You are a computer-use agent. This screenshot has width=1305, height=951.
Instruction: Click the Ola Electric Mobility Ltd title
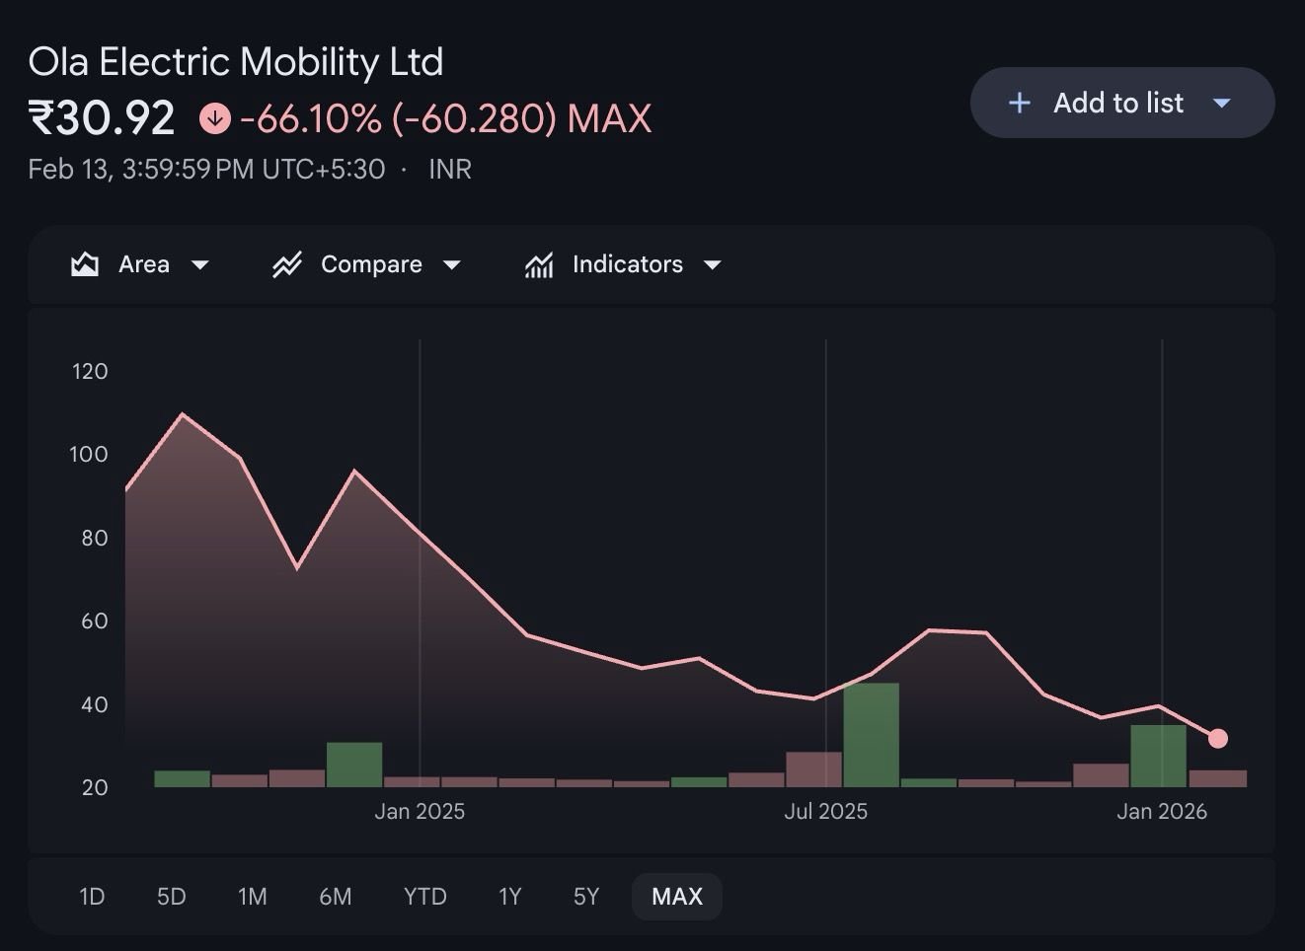coord(235,60)
